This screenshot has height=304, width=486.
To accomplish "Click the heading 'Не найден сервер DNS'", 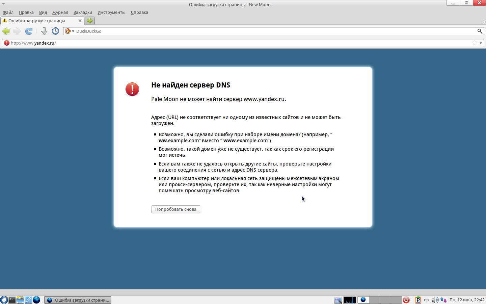I will point(191,85).
